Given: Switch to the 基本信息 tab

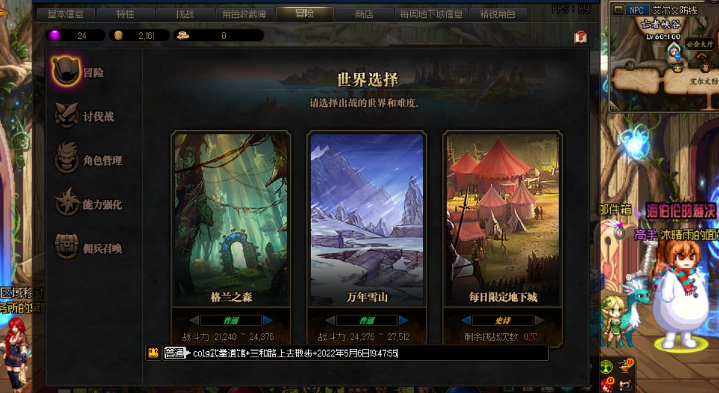Looking at the screenshot, I should [x=66, y=14].
